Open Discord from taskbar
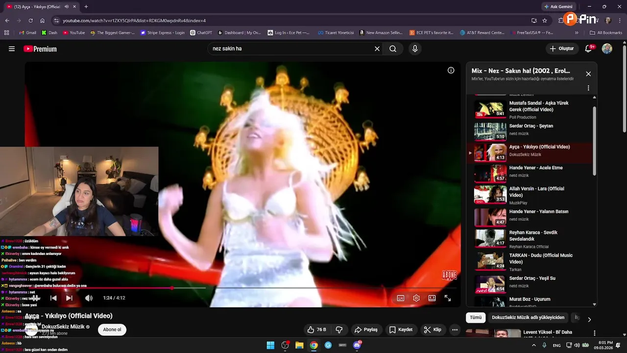The image size is (627, 353). [x=357, y=345]
